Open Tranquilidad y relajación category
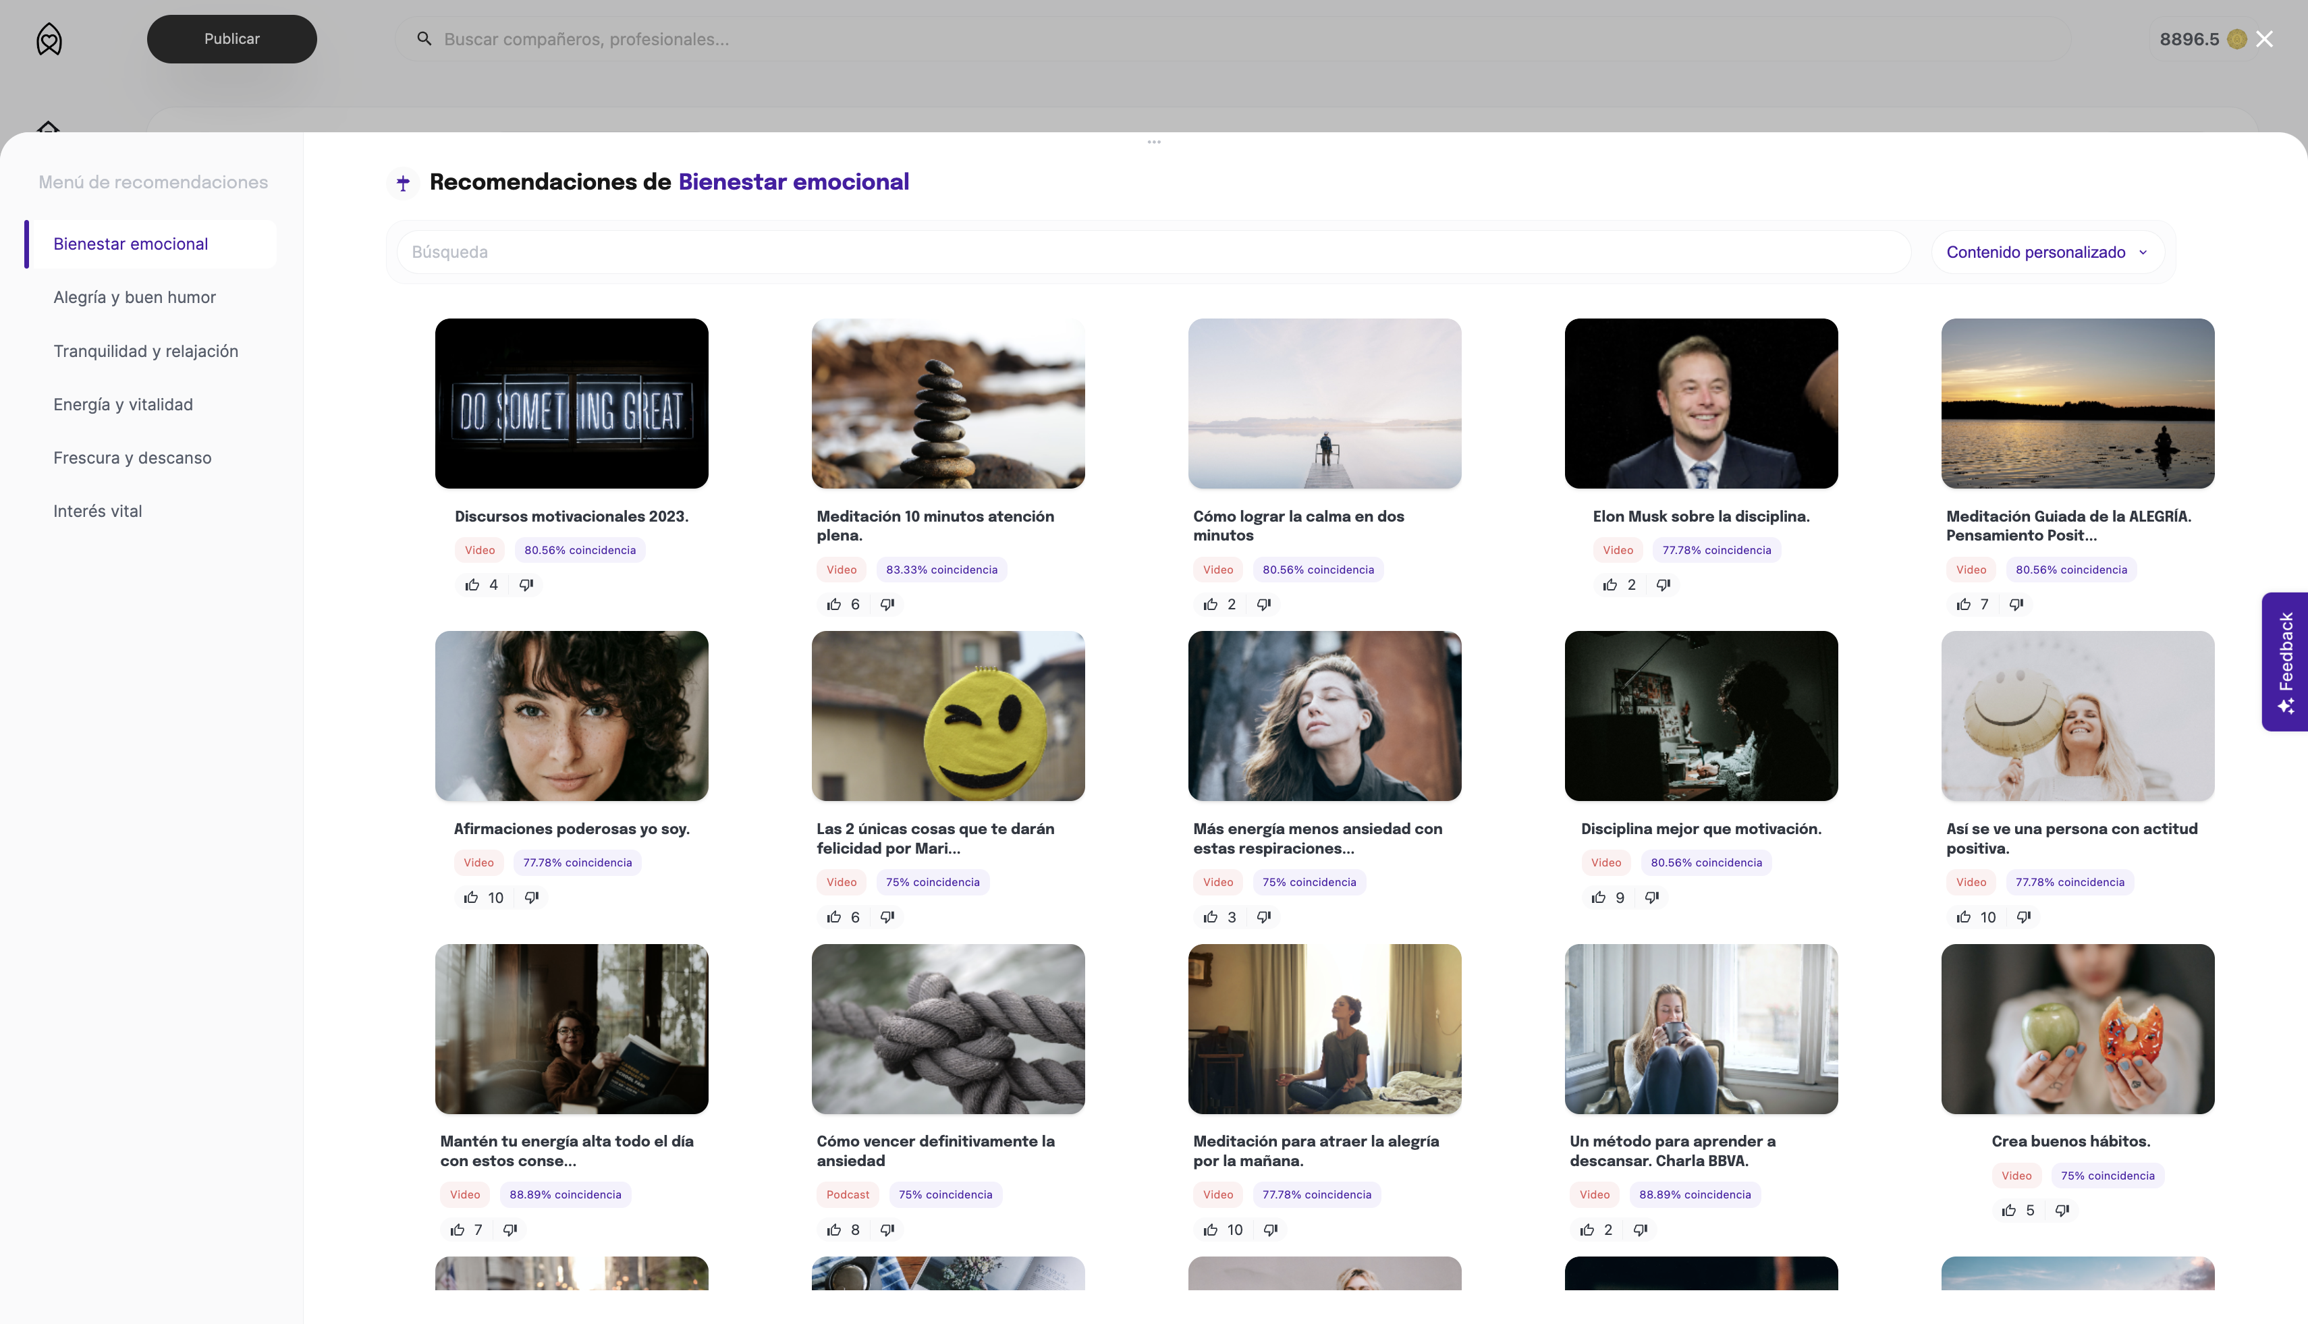 coord(146,351)
